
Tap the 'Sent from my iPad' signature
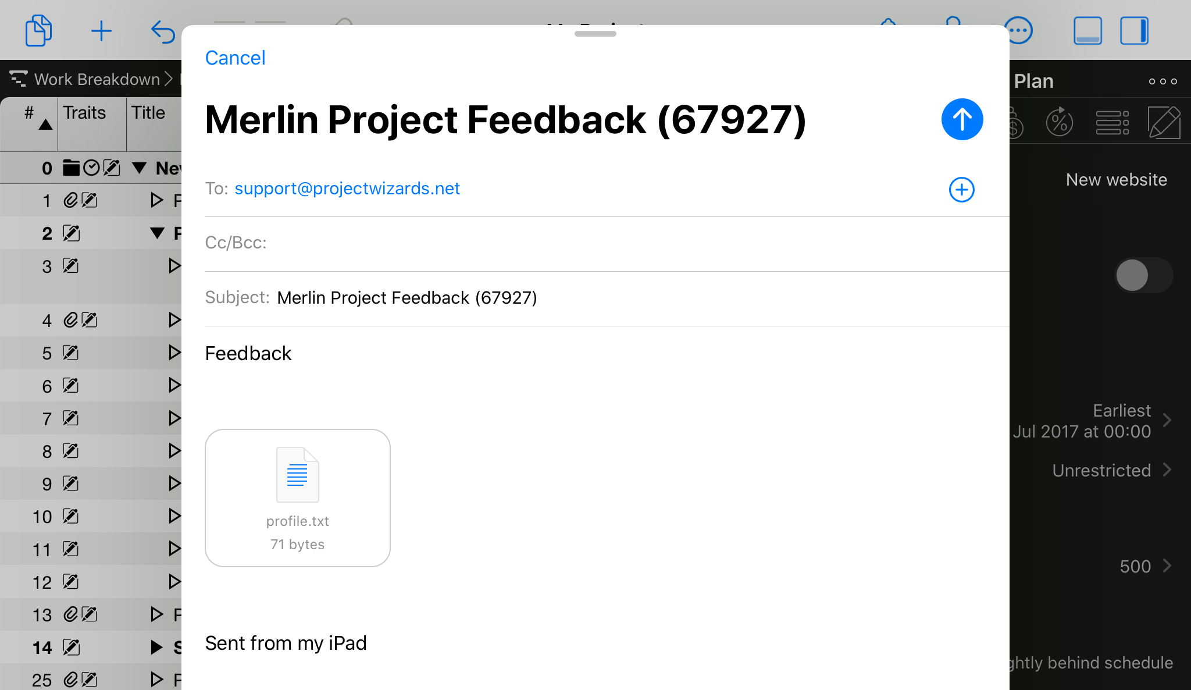[286, 643]
